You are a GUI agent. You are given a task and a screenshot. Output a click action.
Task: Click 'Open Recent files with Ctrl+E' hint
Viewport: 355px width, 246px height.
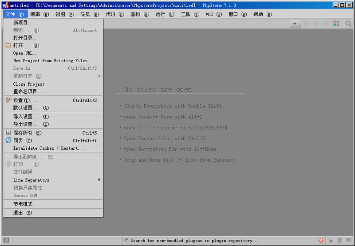pos(165,139)
